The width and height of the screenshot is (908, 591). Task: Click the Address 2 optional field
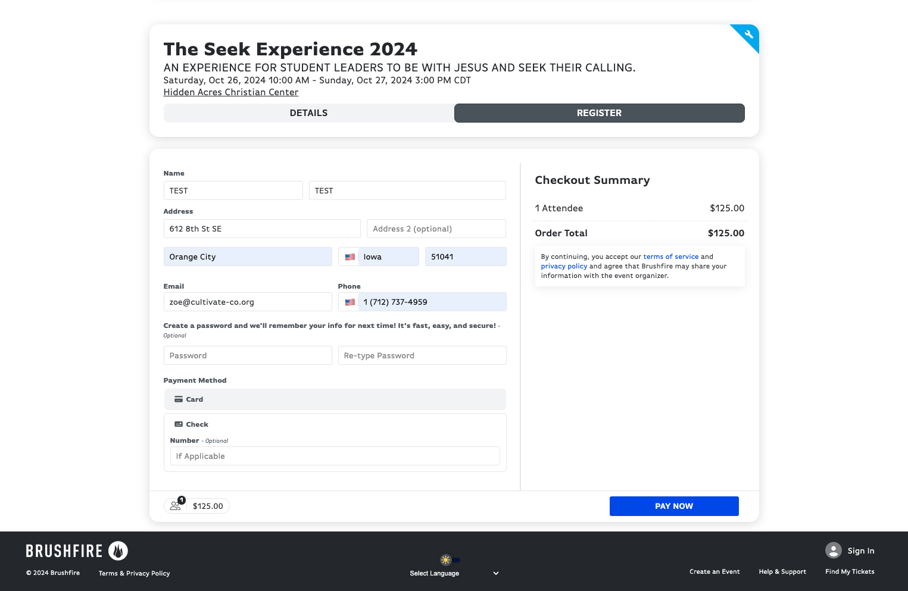[436, 229]
